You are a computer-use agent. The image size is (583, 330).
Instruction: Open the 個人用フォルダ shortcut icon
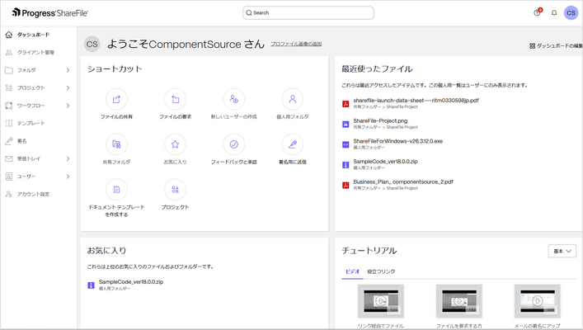(293, 99)
